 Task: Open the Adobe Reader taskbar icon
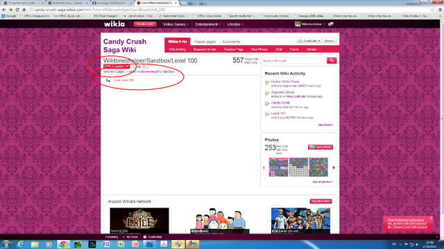click(164, 244)
